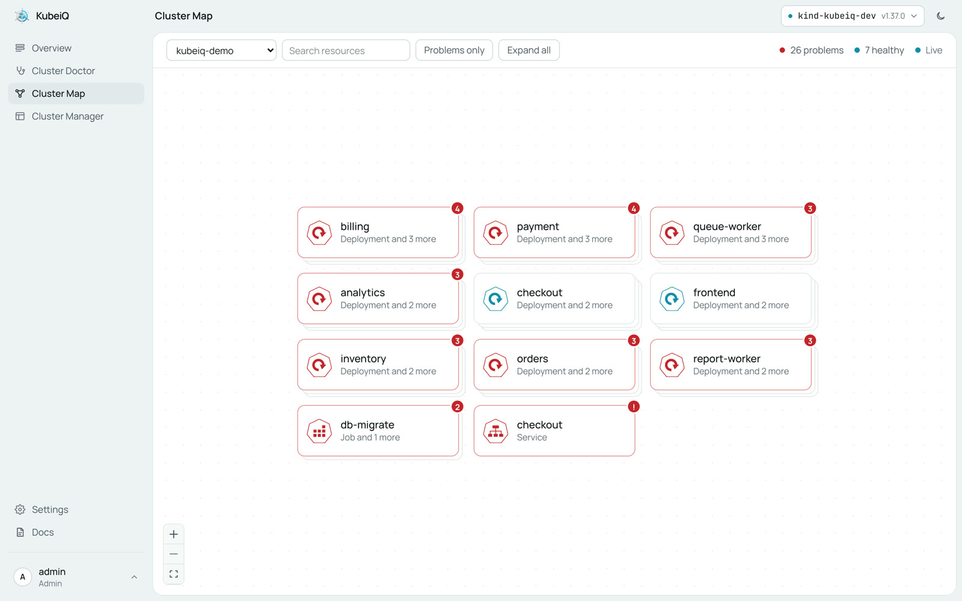Image resolution: width=962 pixels, height=601 pixels.
Task: Click the billing deployment icon
Action: (319, 233)
